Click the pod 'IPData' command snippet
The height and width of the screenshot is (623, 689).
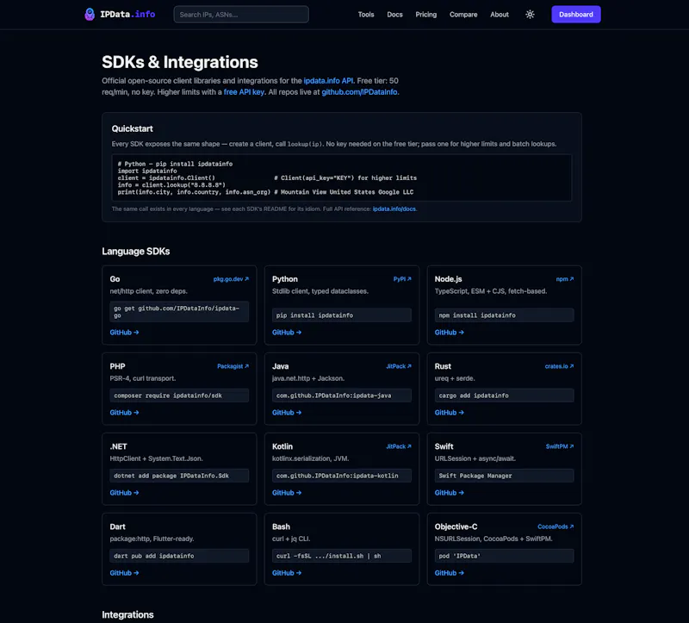coord(504,556)
